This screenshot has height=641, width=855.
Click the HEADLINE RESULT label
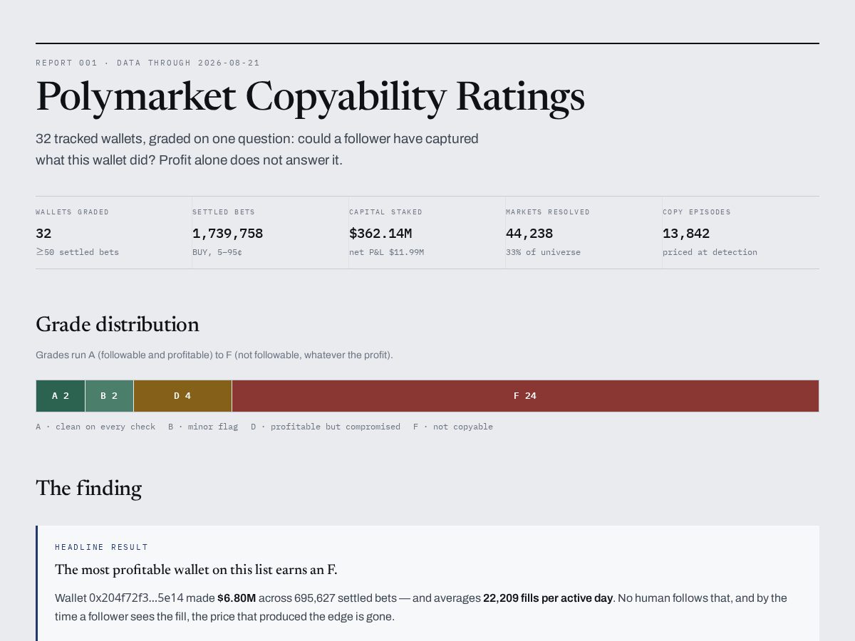pos(101,547)
